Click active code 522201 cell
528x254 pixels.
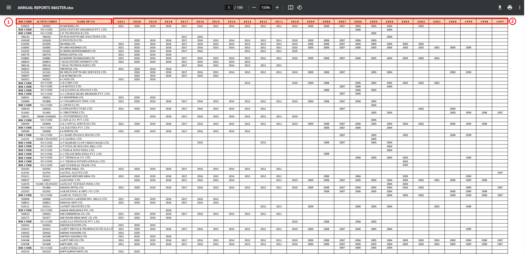point(47,191)
